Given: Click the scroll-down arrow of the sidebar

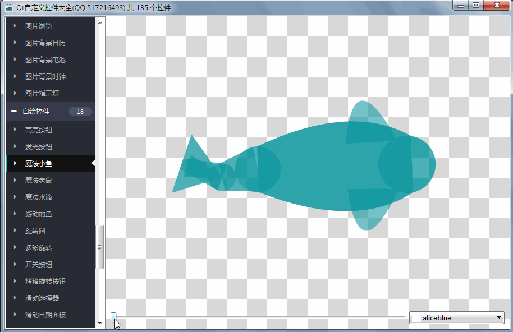Looking at the screenshot, I should coord(100,323).
